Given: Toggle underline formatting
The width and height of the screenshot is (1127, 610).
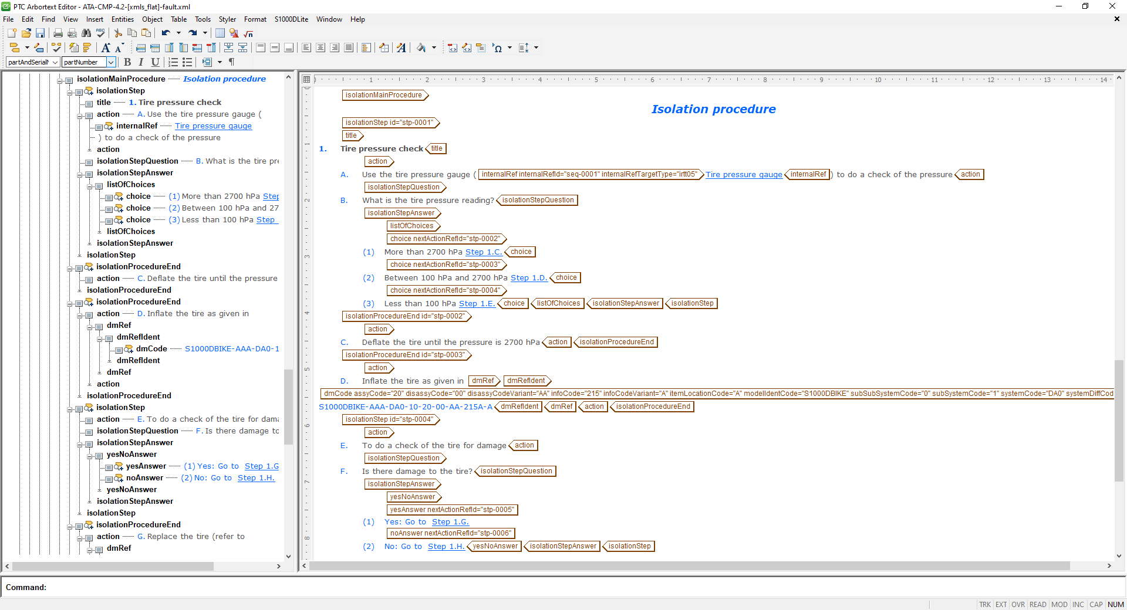Looking at the screenshot, I should click(155, 62).
